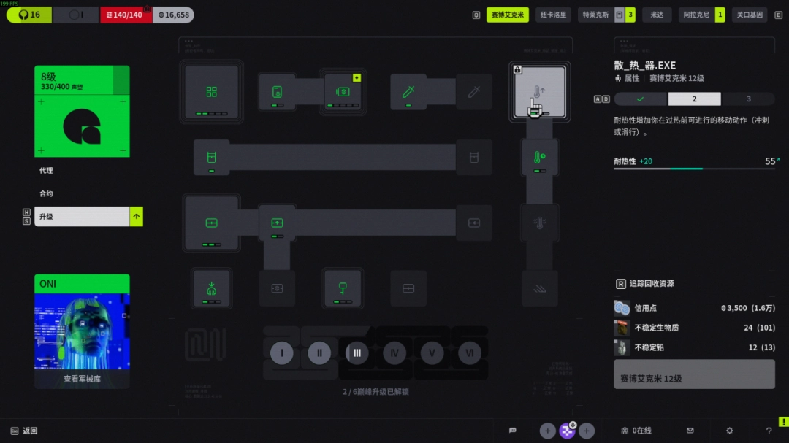Expand the 升级 entry with the arrow button
The image size is (789, 443).
(x=136, y=217)
